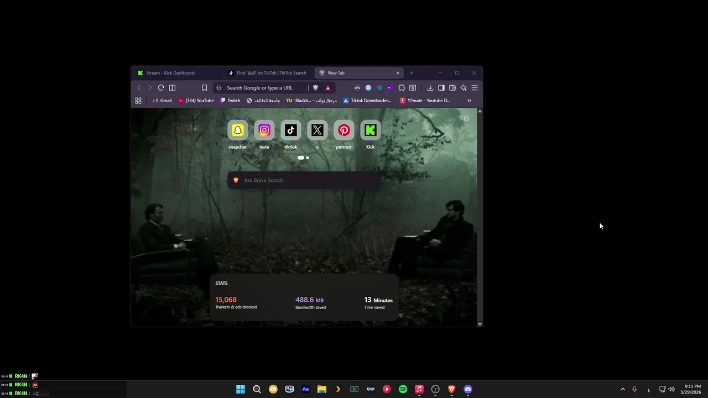Viewport: 708px width, 398px height.
Task: Go back to the previous page
Action: point(139,87)
